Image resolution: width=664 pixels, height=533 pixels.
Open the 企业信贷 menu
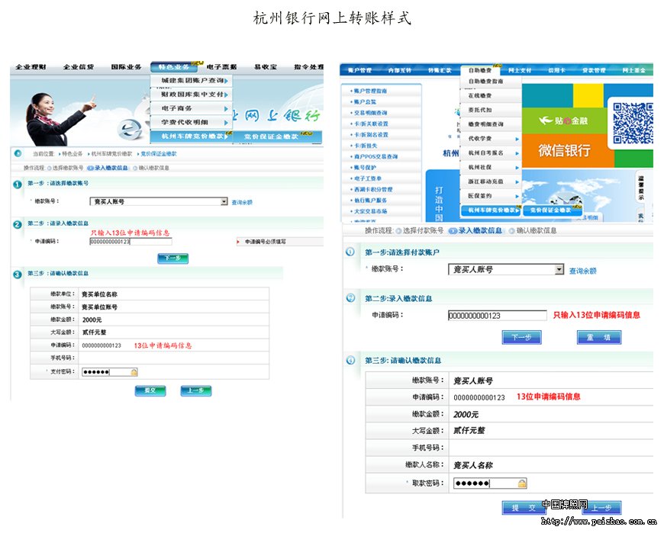tap(79, 67)
